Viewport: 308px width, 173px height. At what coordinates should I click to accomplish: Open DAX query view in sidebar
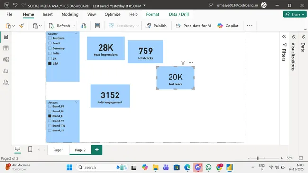click(x=6, y=71)
